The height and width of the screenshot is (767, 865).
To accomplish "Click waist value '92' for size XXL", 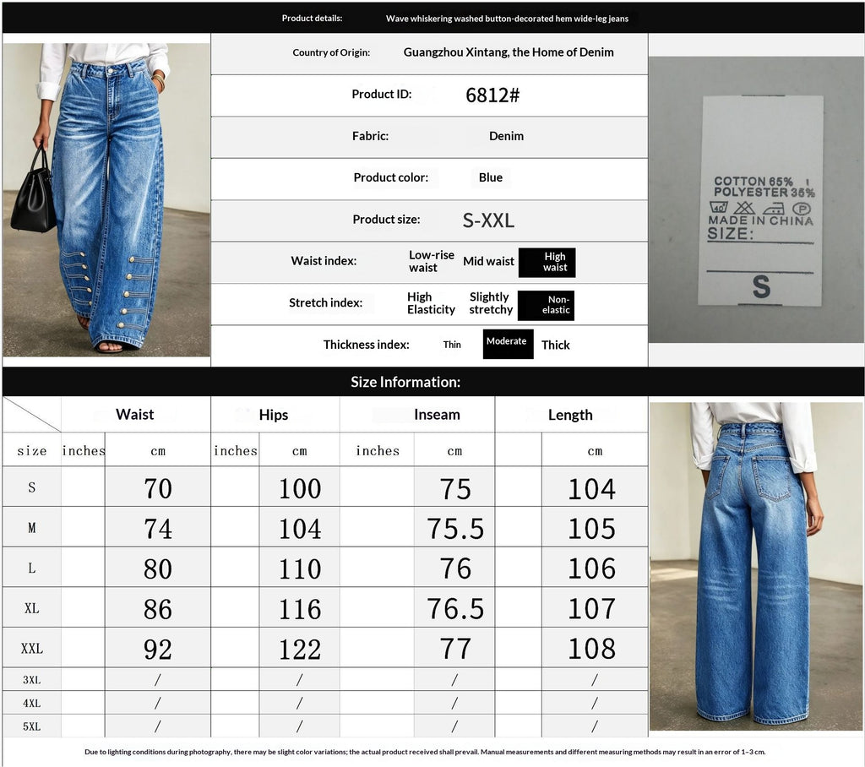I will coord(158,650).
